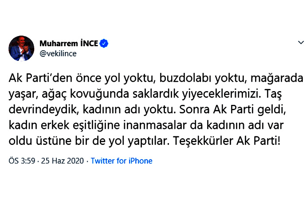This screenshot has height=200, width=306.
Task: Visit the @vekilince handle link
Action: 58,53
